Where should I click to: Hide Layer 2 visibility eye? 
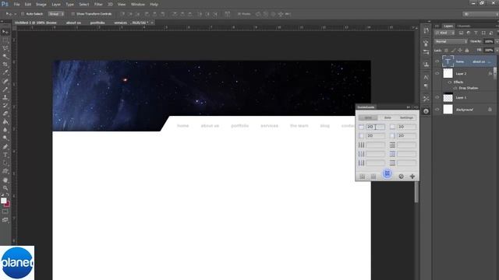point(437,73)
